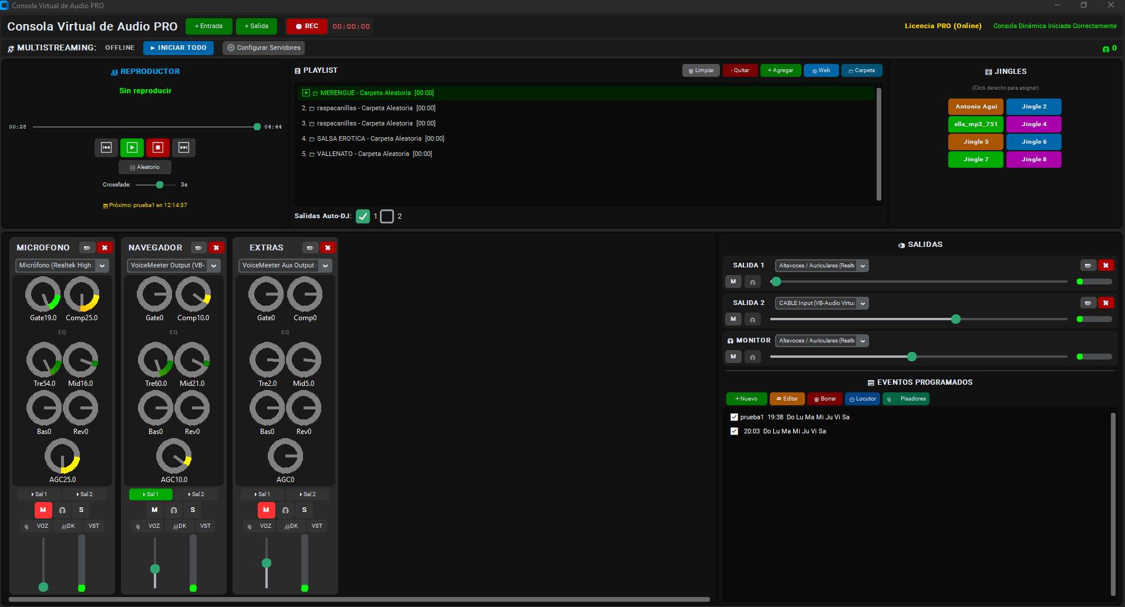
Task: Add playlist item from Web
Action: pyautogui.click(x=821, y=70)
